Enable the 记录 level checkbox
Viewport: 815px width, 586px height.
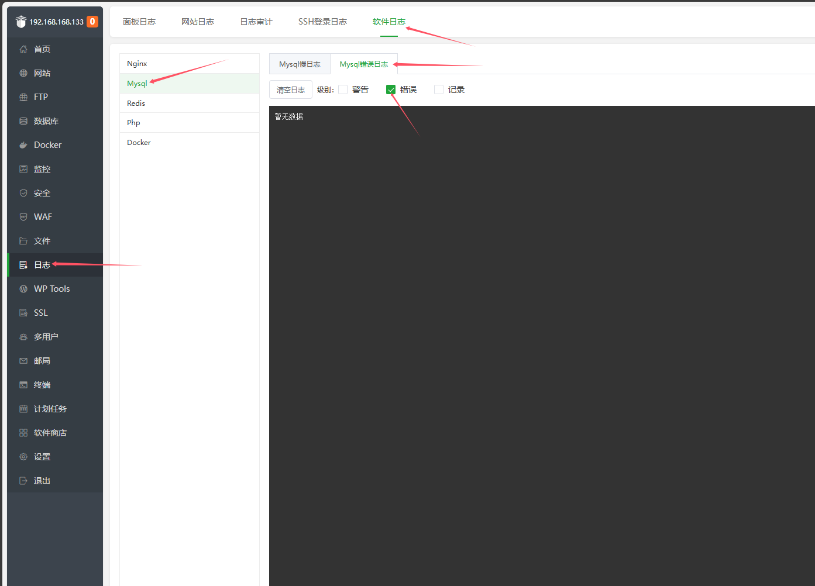tap(439, 89)
